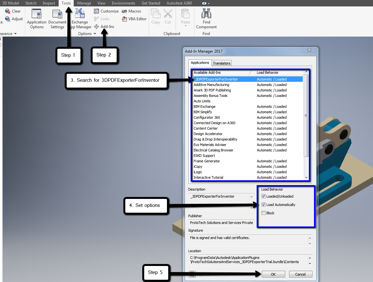373x282 pixels.
Task: Open the Autodesk A360 tab
Action: [179, 3]
